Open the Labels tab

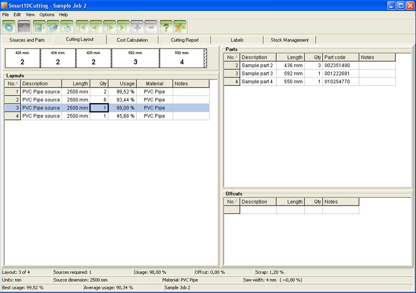click(237, 40)
